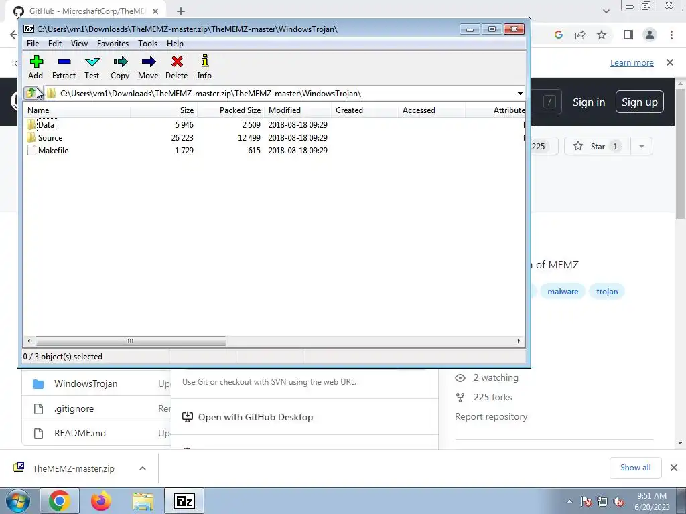Image resolution: width=686 pixels, height=514 pixels.
Task: Click Sign in on GitHub
Action: [x=589, y=102]
